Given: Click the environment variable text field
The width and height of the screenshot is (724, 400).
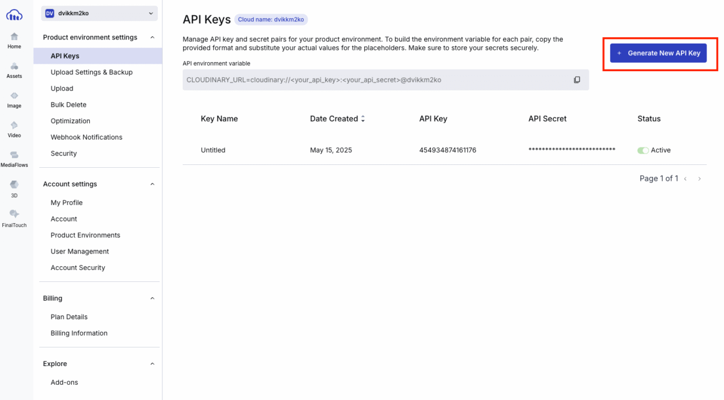Looking at the screenshot, I should (x=386, y=80).
